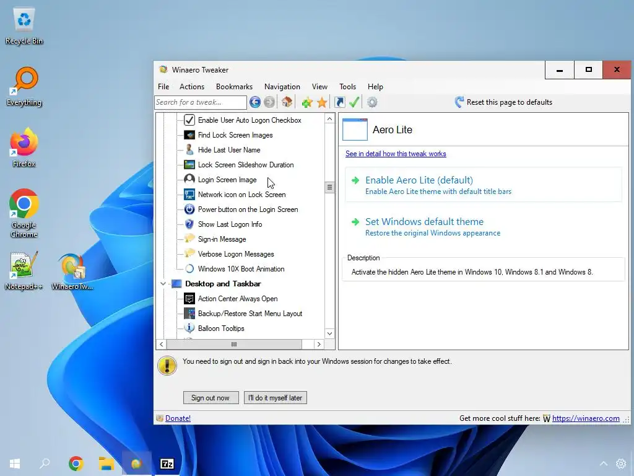Image resolution: width=634 pixels, height=476 pixels.
Task: Click the Windows Start button
Action: (15, 464)
